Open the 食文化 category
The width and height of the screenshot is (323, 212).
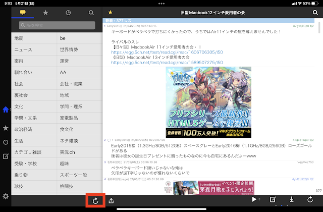click(x=80, y=129)
